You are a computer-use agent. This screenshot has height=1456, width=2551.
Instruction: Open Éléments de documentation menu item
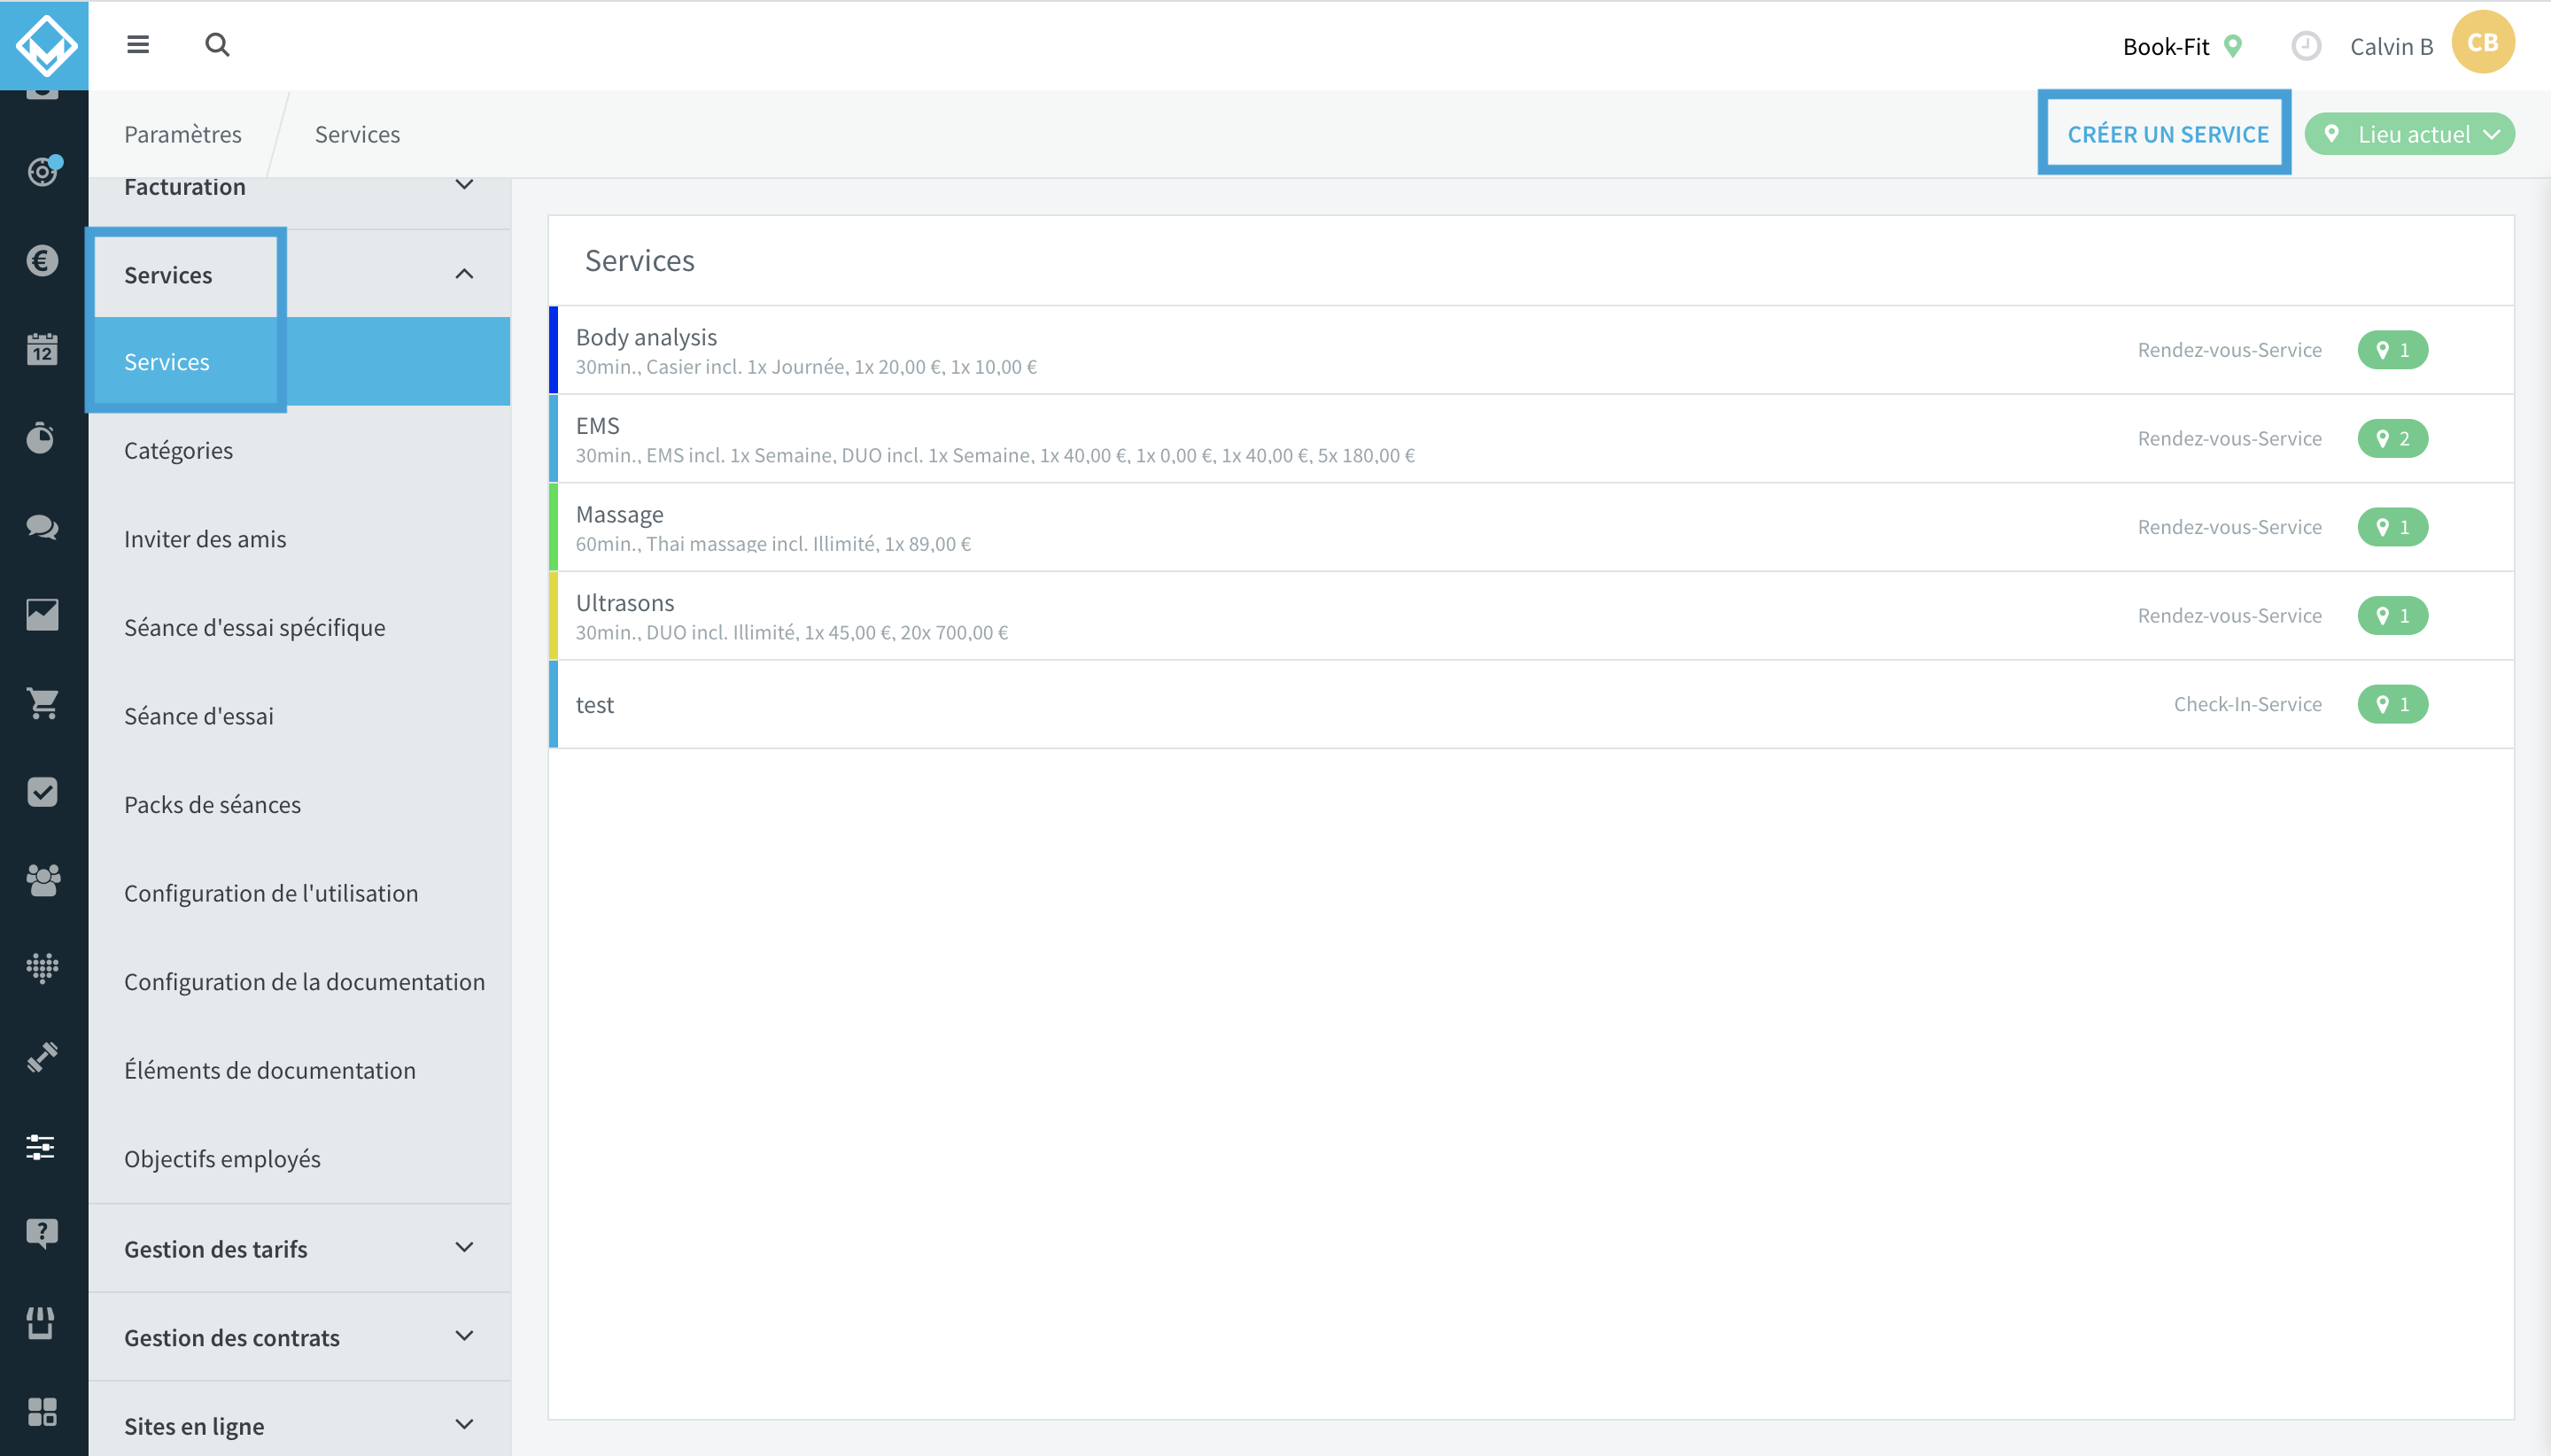(299, 1070)
